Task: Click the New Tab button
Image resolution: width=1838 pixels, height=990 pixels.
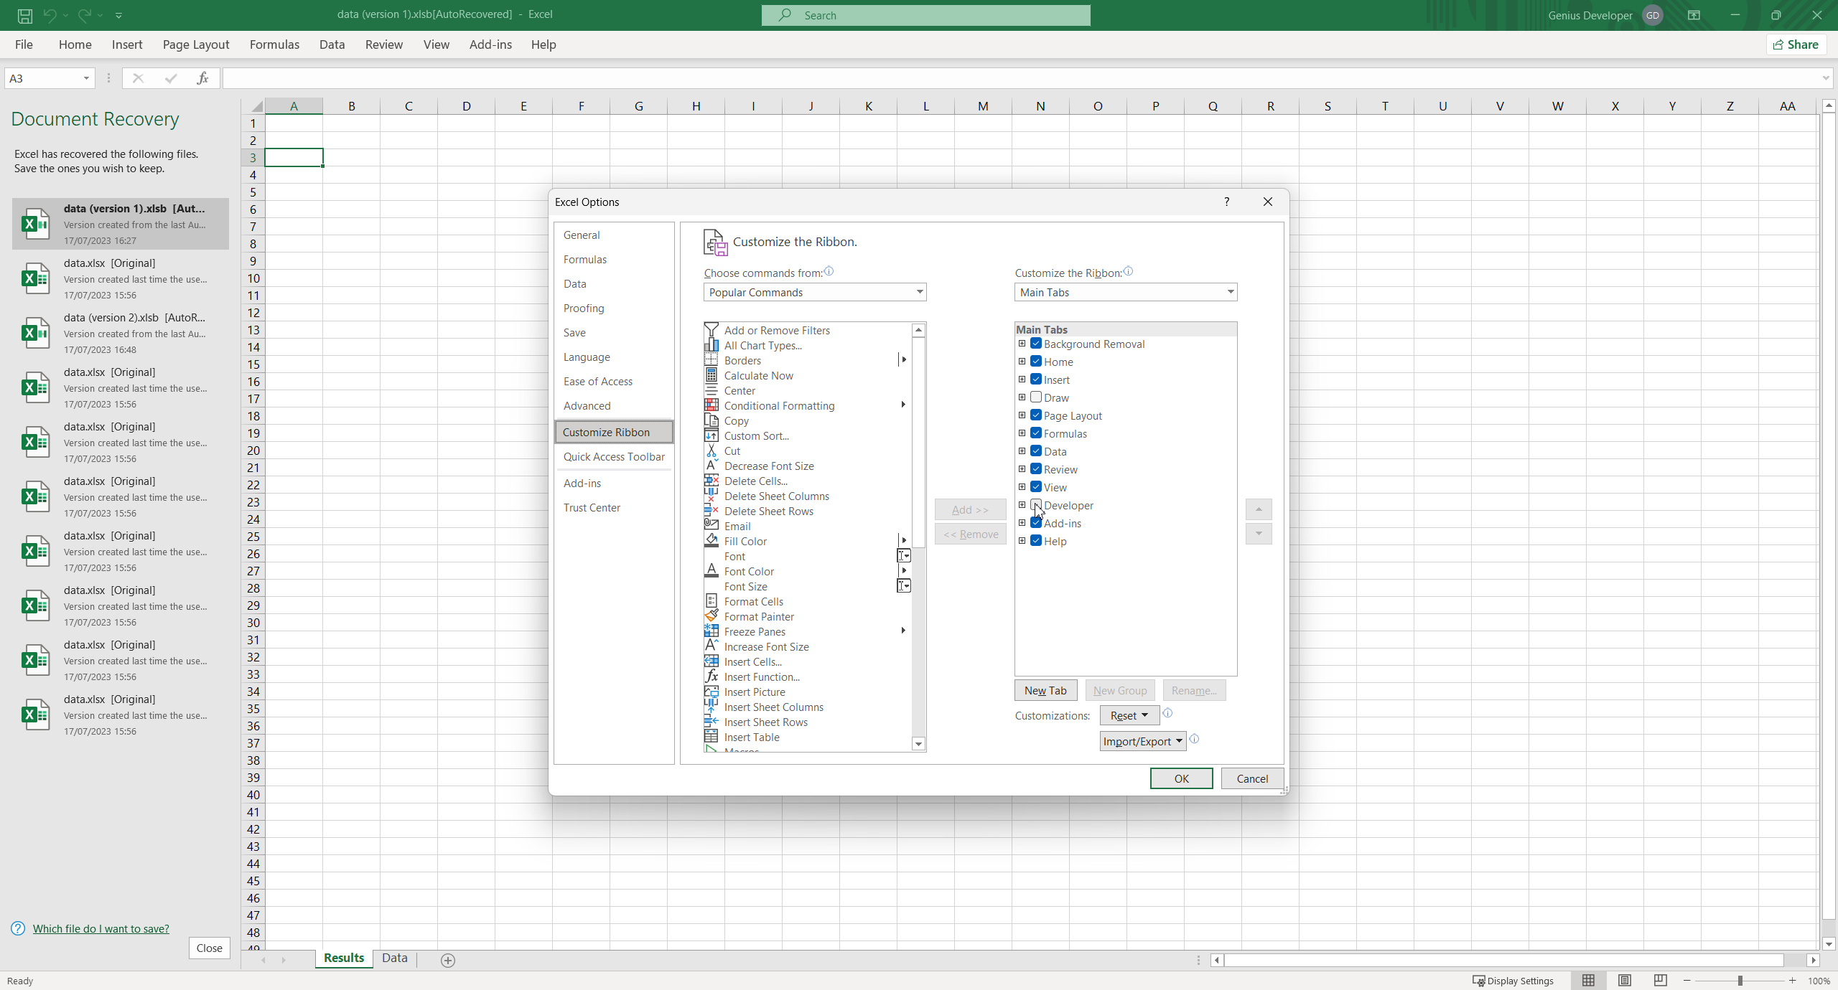Action: point(1045,690)
